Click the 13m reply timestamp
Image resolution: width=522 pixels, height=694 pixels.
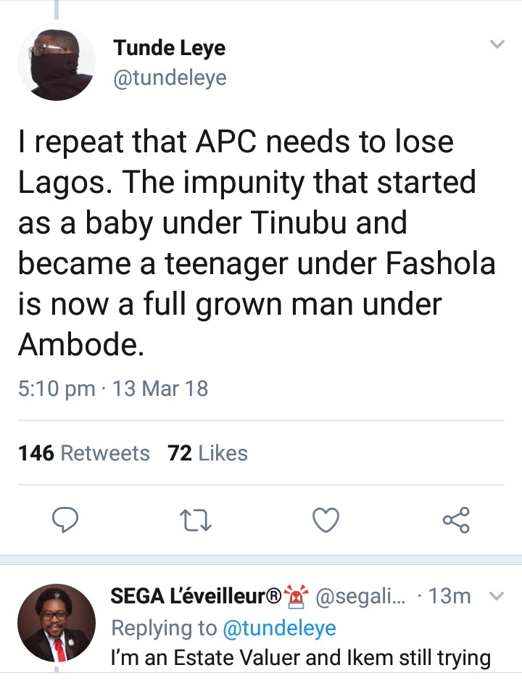449,597
